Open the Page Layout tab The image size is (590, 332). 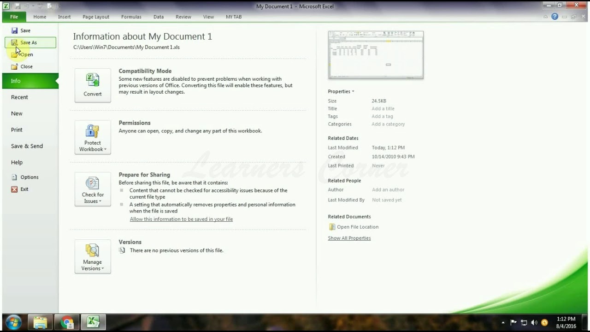point(96,17)
